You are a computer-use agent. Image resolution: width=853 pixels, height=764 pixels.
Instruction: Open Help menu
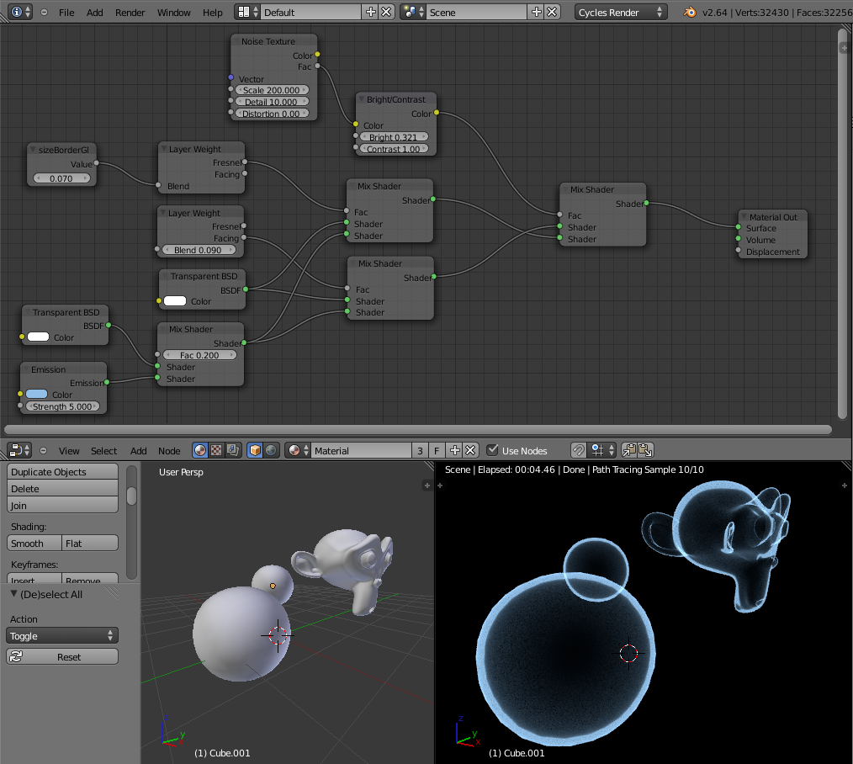tap(213, 12)
